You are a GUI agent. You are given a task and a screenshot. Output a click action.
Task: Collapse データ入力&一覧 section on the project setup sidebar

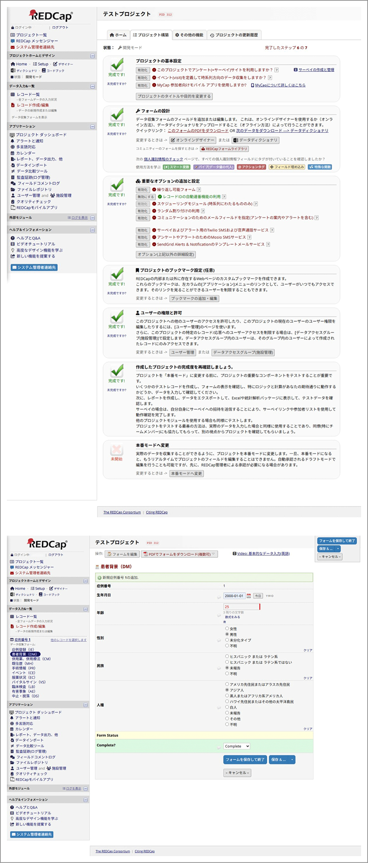[92, 86]
